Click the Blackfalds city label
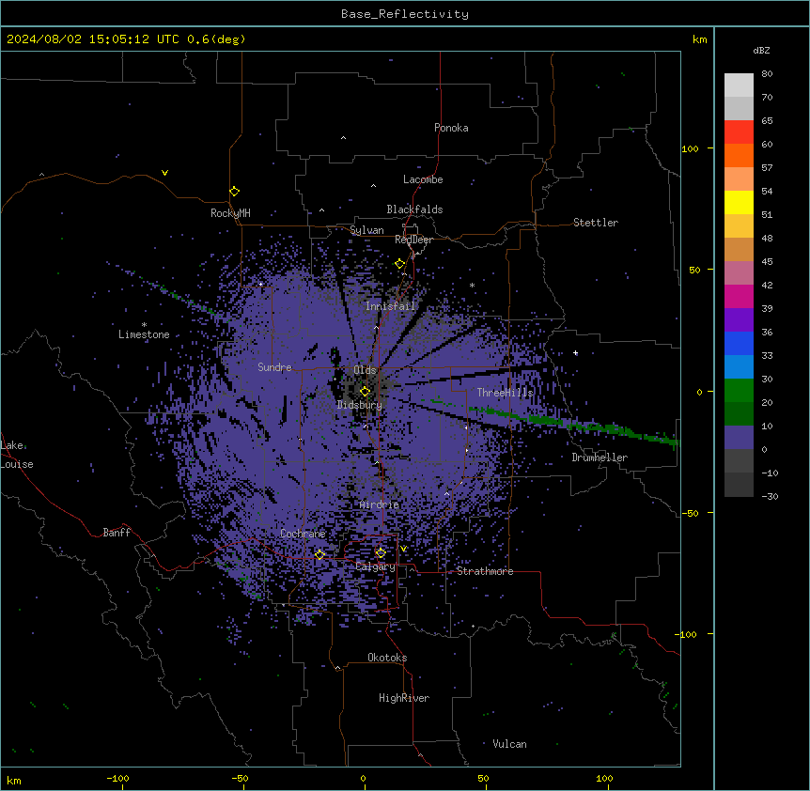Screen dimensions: 810x791 (x=414, y=209)
